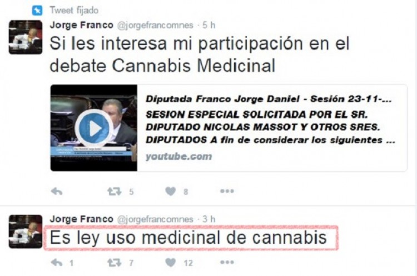Like the tweet with 12 likes
The image size is (417, 276).
171,263
